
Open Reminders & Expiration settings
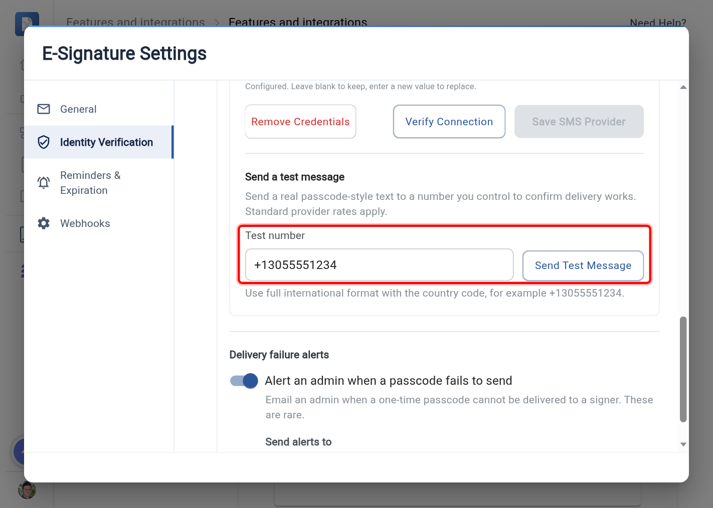coord(99,183)
